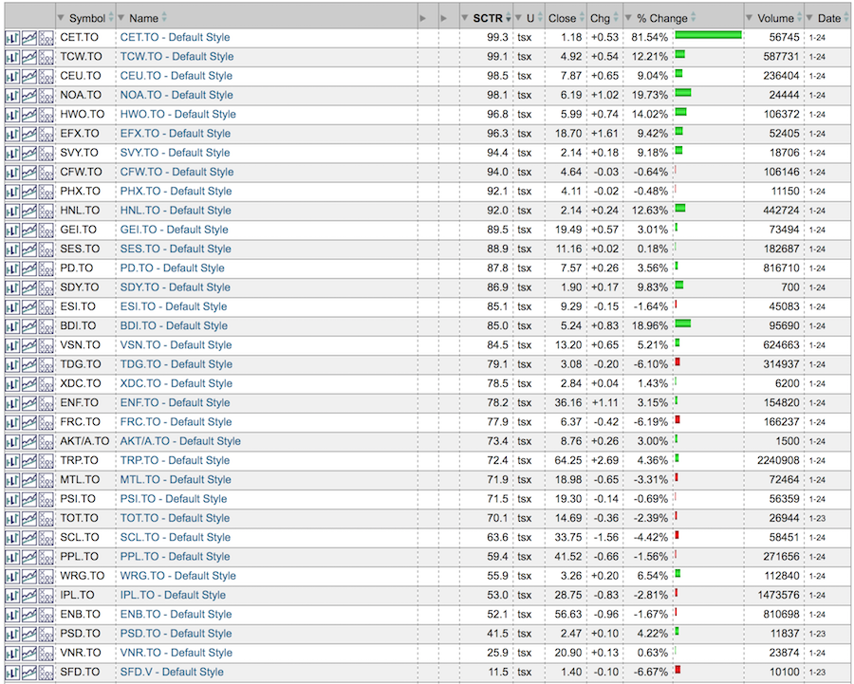
Task: Open the NOA.TO - Default Style link
Action: [x=176, y=95]
